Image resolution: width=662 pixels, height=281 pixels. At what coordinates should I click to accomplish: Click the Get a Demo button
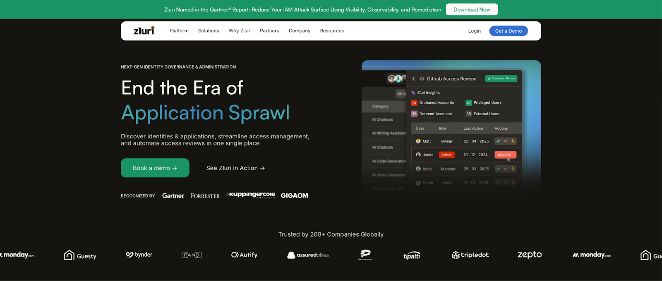pos(508,31)
